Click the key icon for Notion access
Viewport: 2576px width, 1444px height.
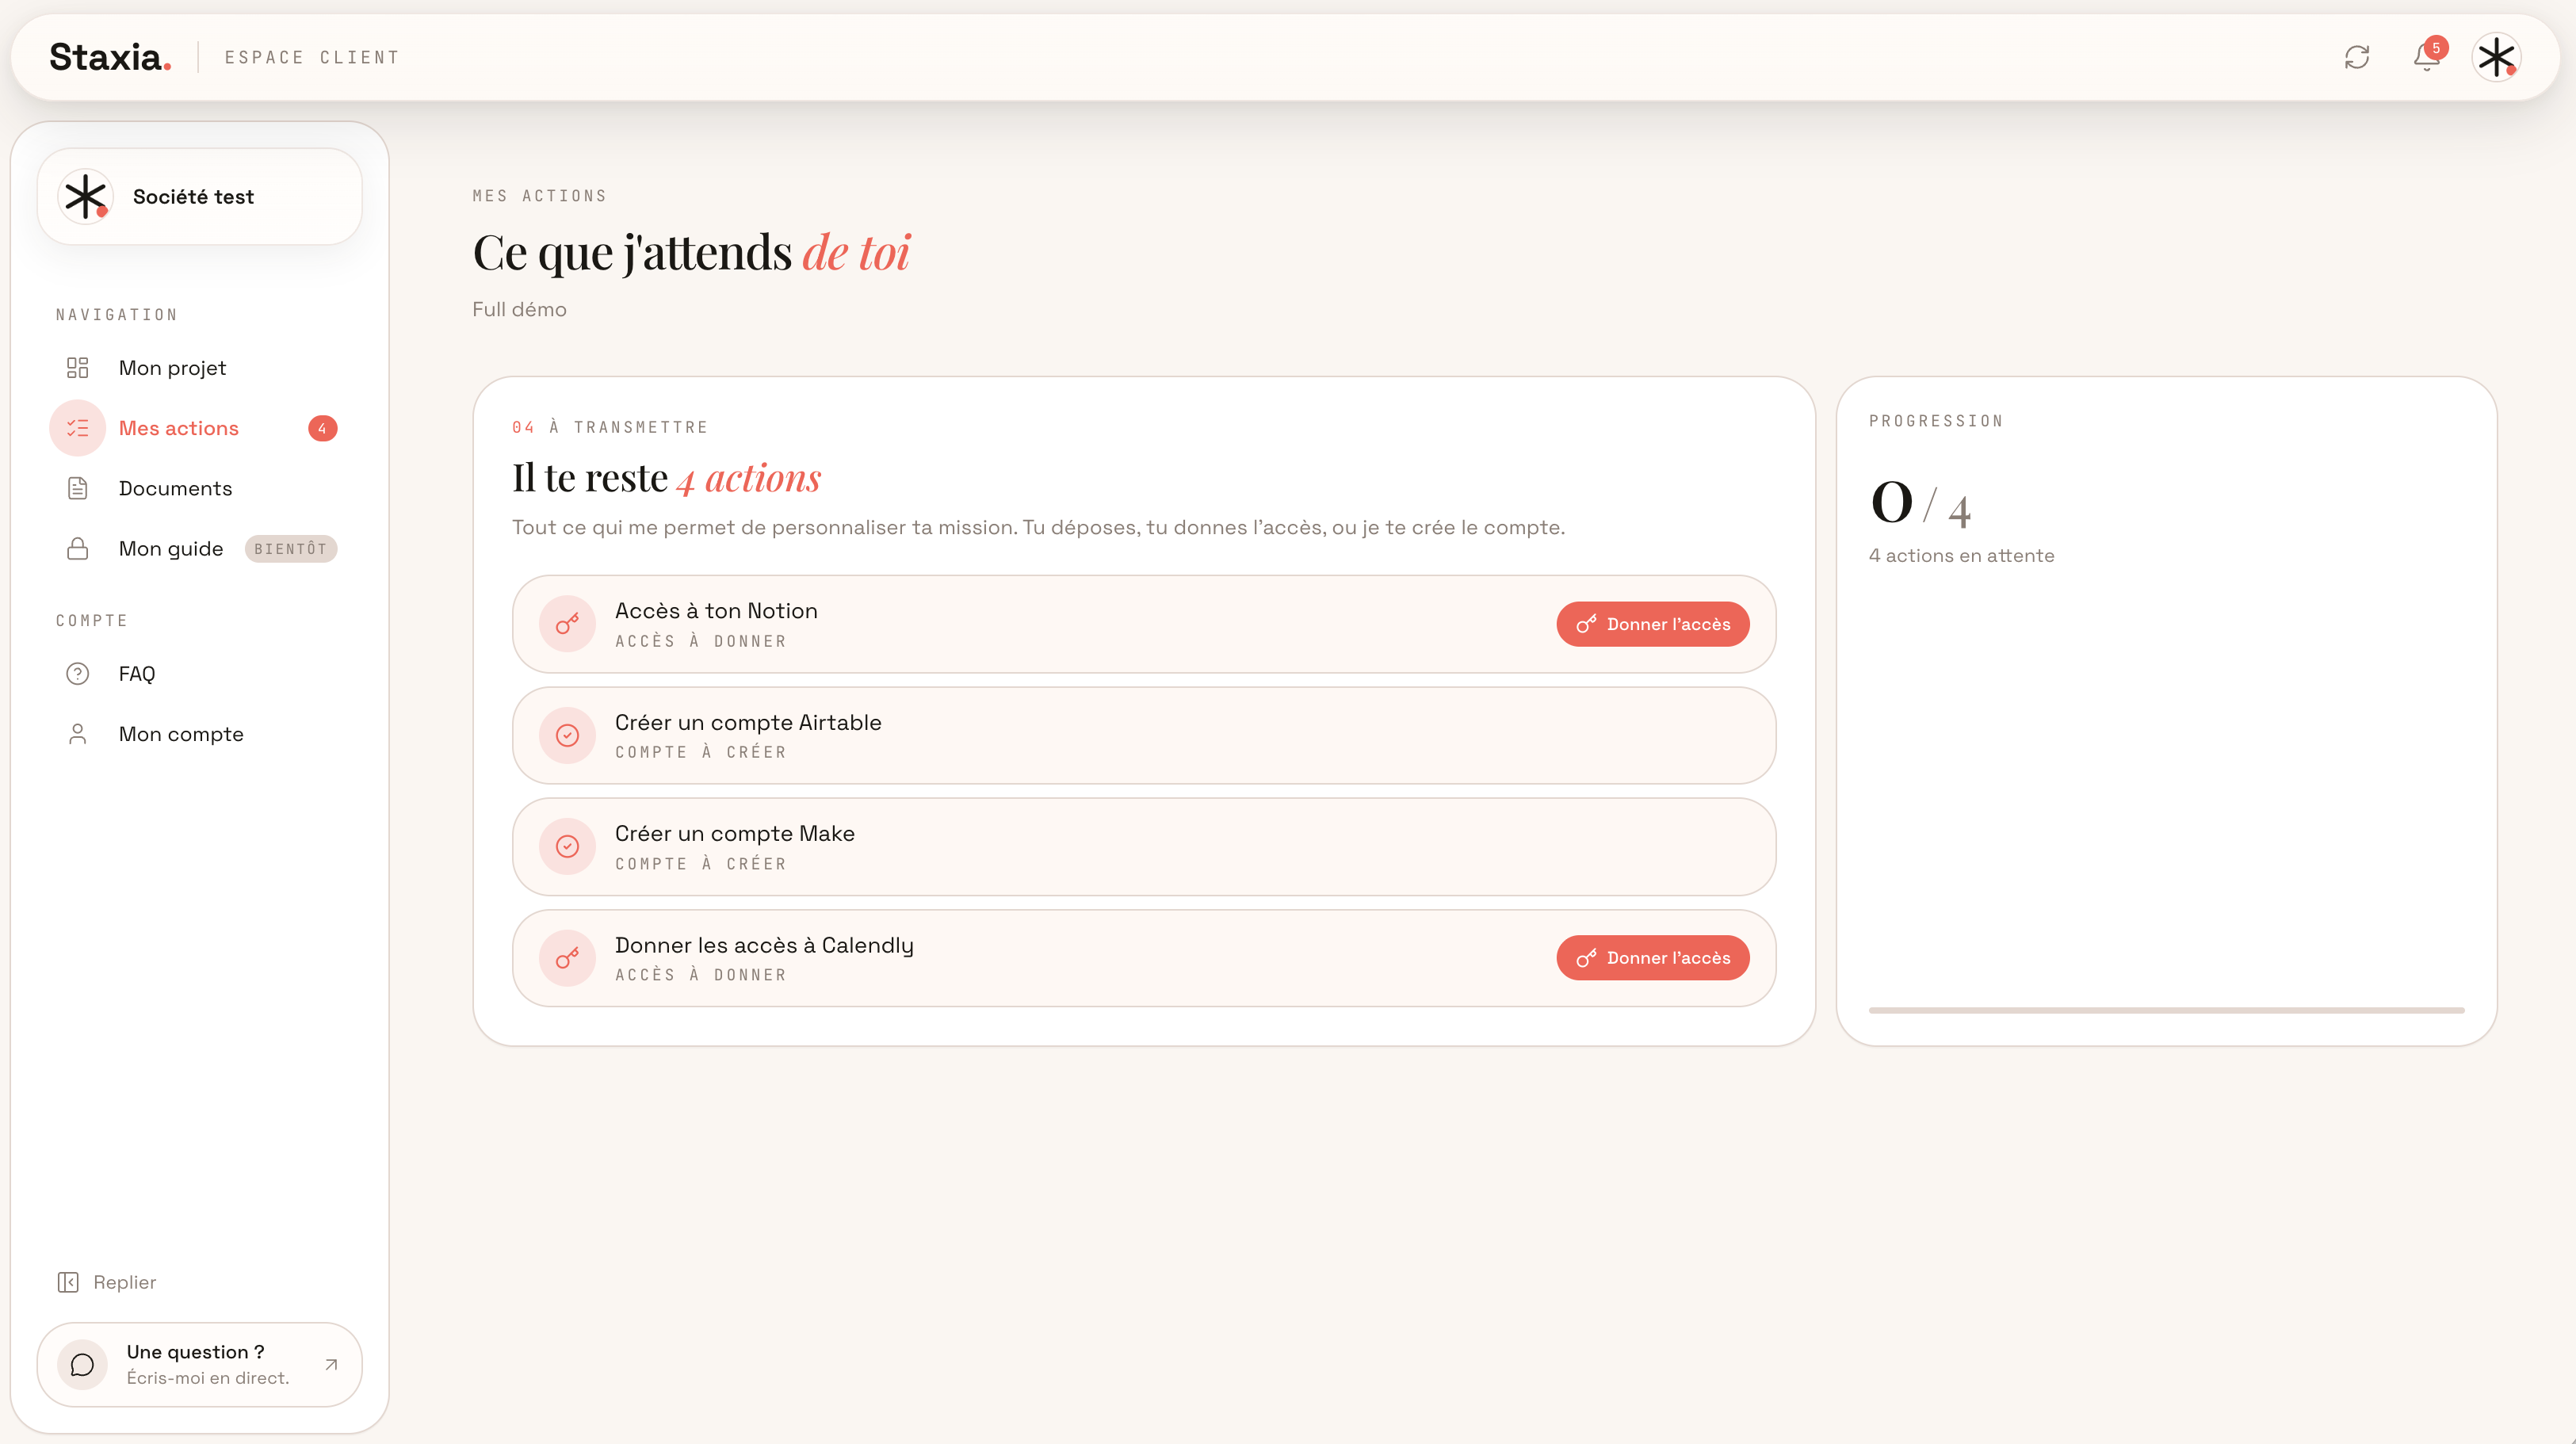(567, 624)
